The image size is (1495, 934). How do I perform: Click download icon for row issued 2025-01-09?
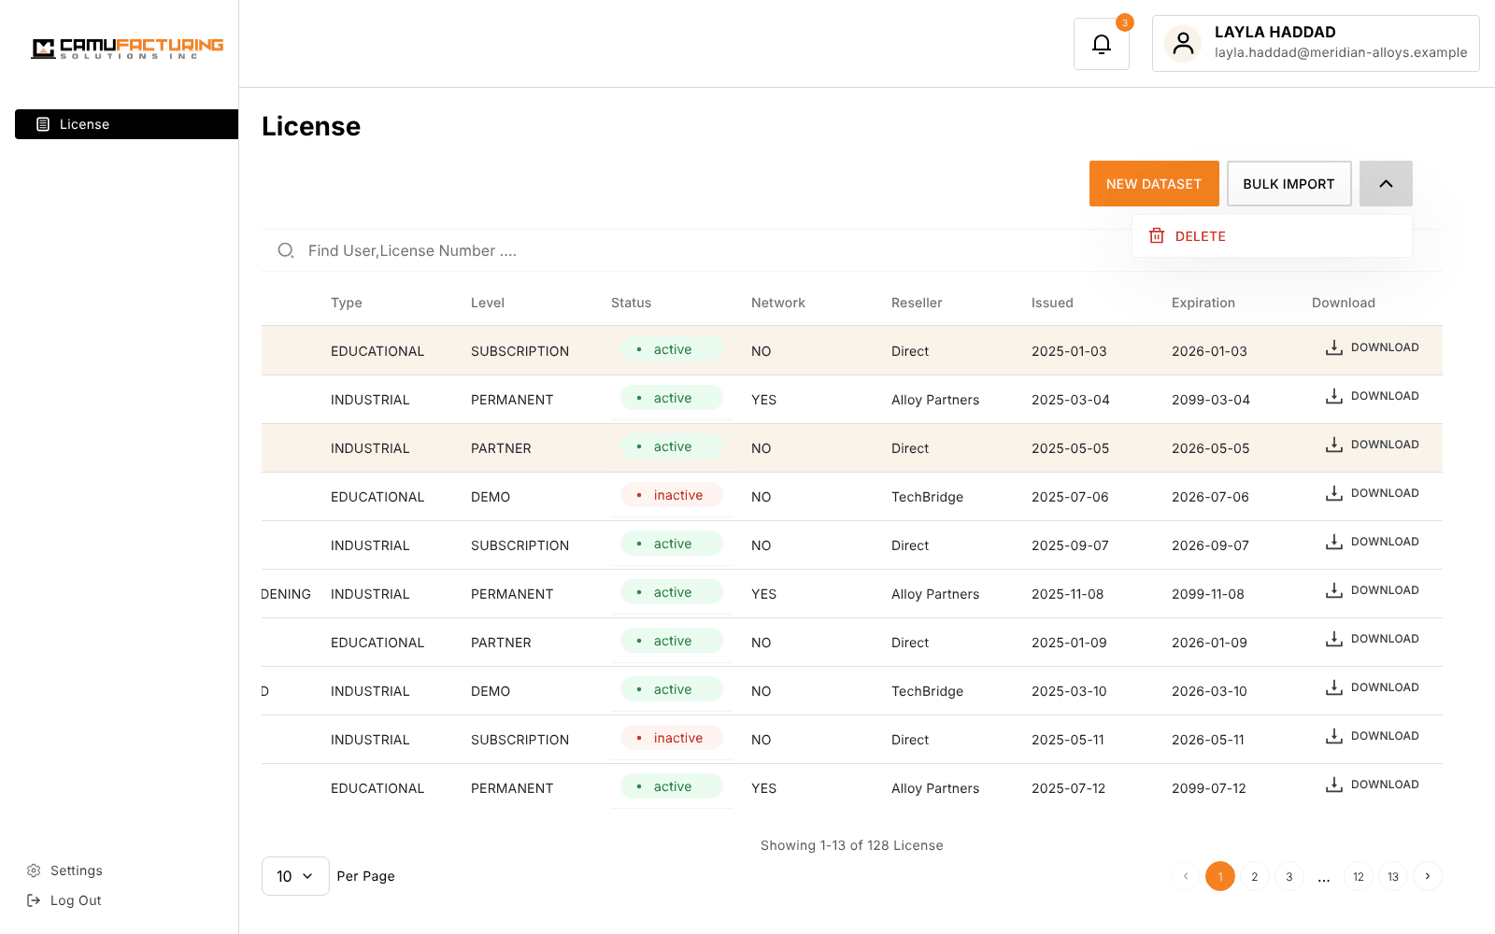[x=1334, y=639]
